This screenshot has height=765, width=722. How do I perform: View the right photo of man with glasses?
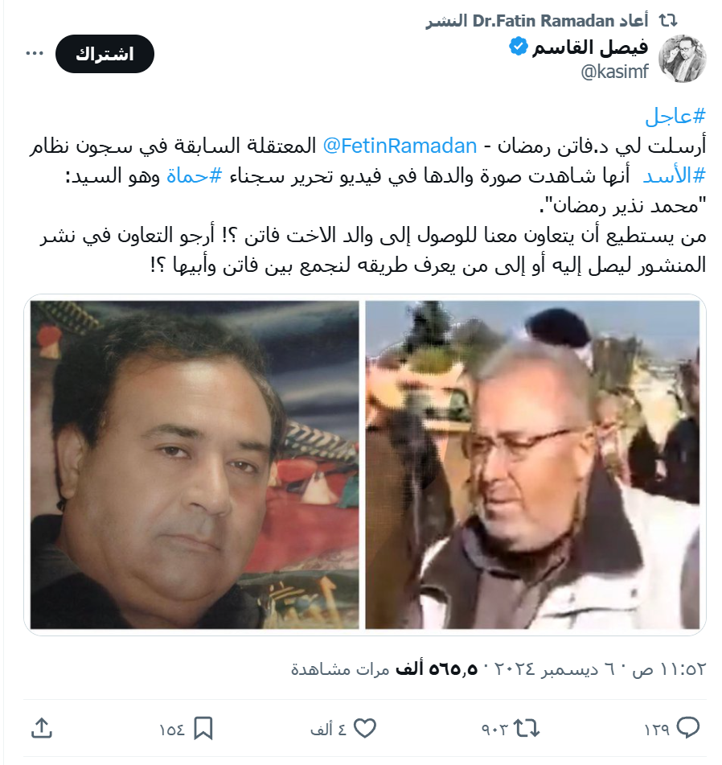point(532,464)
